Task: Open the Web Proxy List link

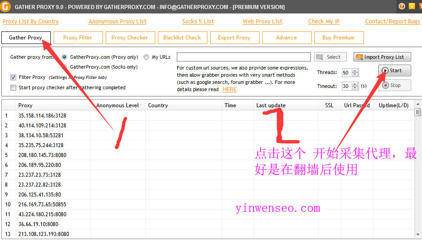Action: pyautogui.click(x=262, y=22)
